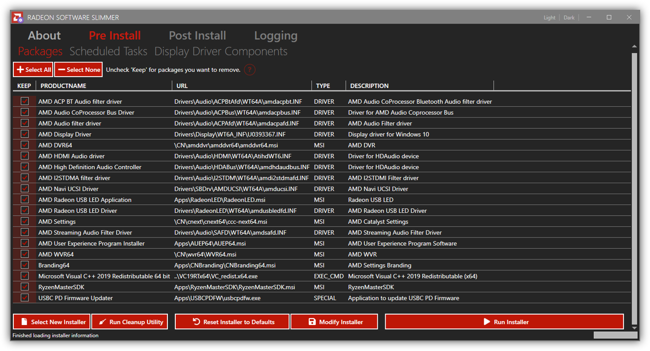Click 'AMD Catalyst Settings' description
This screenshot has width=650, height=351.
tap(378, 222)
